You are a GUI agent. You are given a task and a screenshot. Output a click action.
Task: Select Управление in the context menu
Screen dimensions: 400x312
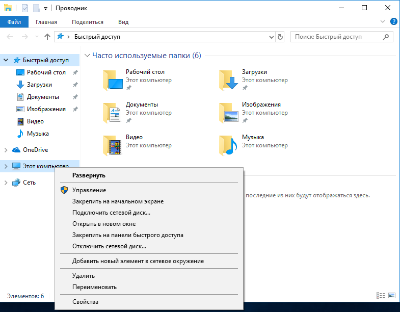tap(89, 190)
